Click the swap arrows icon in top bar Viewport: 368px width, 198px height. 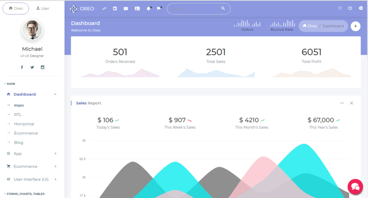coord(104,8)
